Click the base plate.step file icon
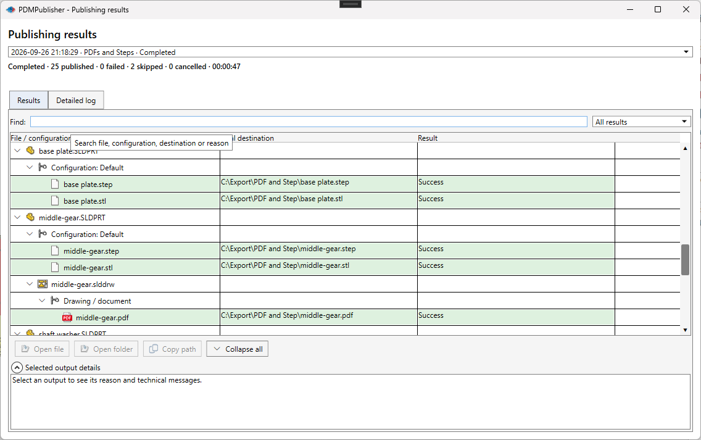Image resolution: width=701 pixels, height=440 pixels. 55,184
